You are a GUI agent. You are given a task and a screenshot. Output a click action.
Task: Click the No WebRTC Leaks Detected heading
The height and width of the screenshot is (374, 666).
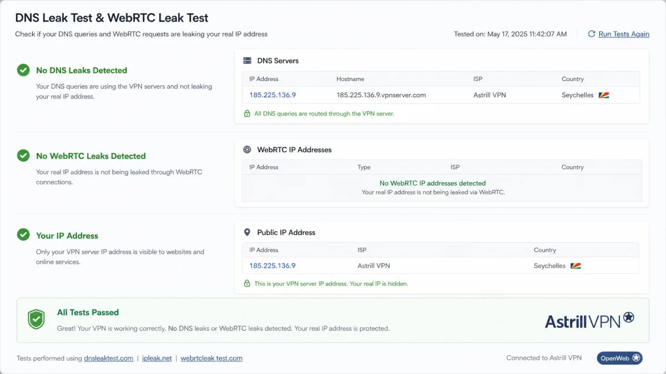click(x=91, y=156)
